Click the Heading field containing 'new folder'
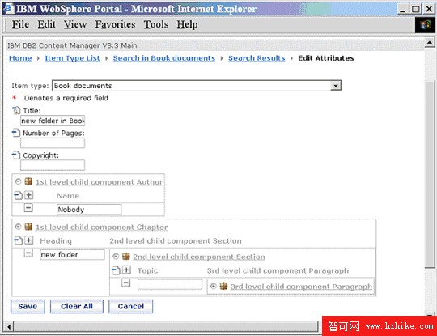Viewport: 437px width, 336px height. 72,254
